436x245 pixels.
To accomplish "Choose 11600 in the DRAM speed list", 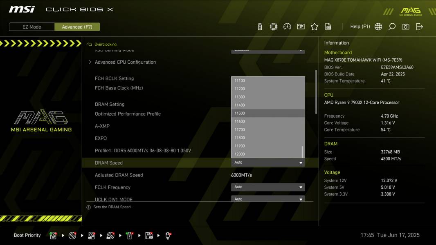I will click(x=268, y=122).
